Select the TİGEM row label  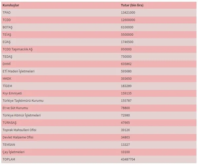coord(7,86)
